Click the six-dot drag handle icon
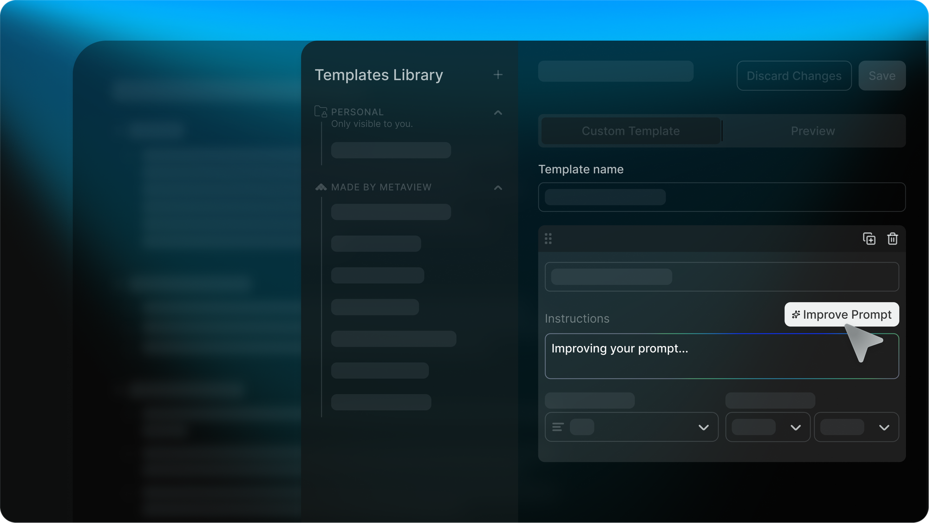Screen dimensions: 929x523 click(x=548, y=239)
